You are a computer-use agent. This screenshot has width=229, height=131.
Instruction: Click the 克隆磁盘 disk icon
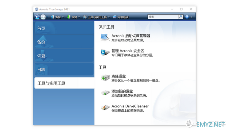[105, 78]
